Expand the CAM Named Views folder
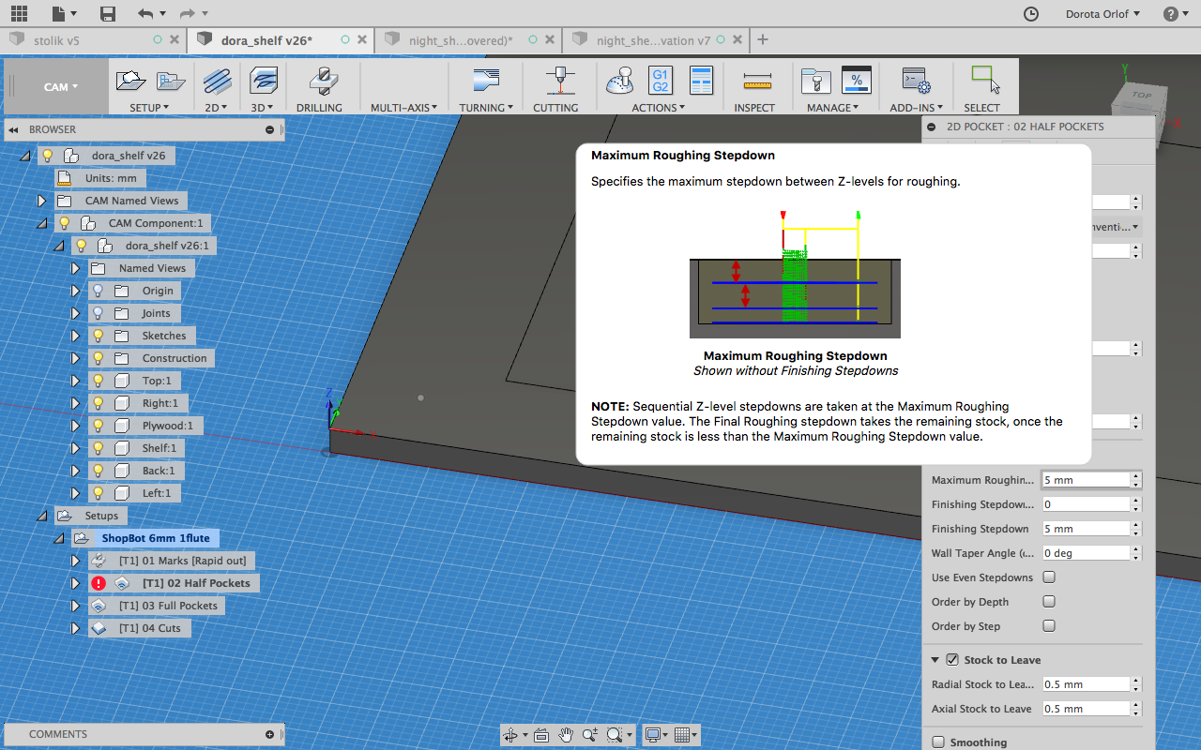Screen dimensions: 1201x750 pyautogui.click(x=41, y=201)
